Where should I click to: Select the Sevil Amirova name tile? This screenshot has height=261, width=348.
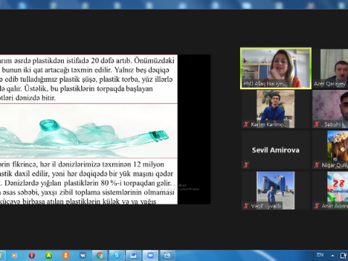pos(275,150)
